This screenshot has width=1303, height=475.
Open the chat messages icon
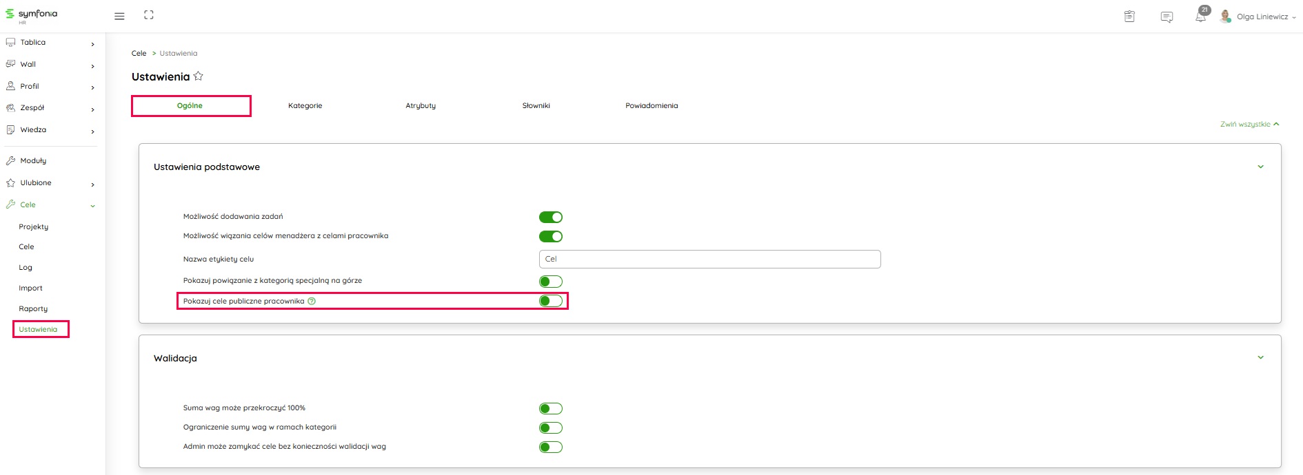tap(1166, 17)
